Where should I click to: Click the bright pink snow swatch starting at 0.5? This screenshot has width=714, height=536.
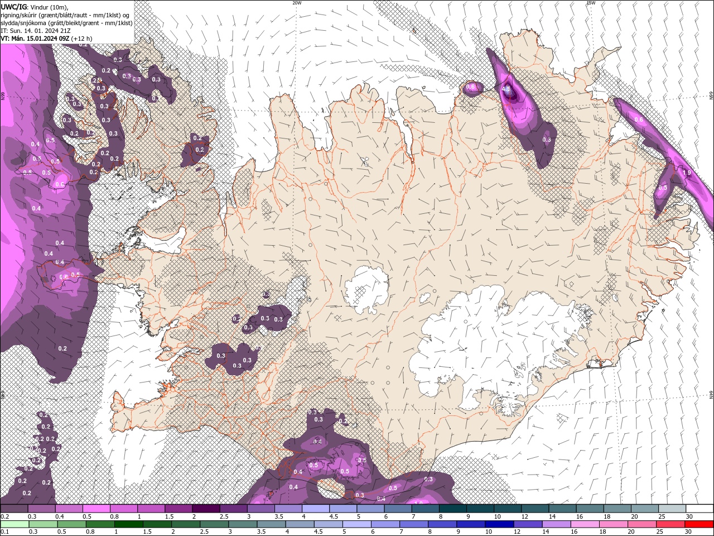pos(97,509)
